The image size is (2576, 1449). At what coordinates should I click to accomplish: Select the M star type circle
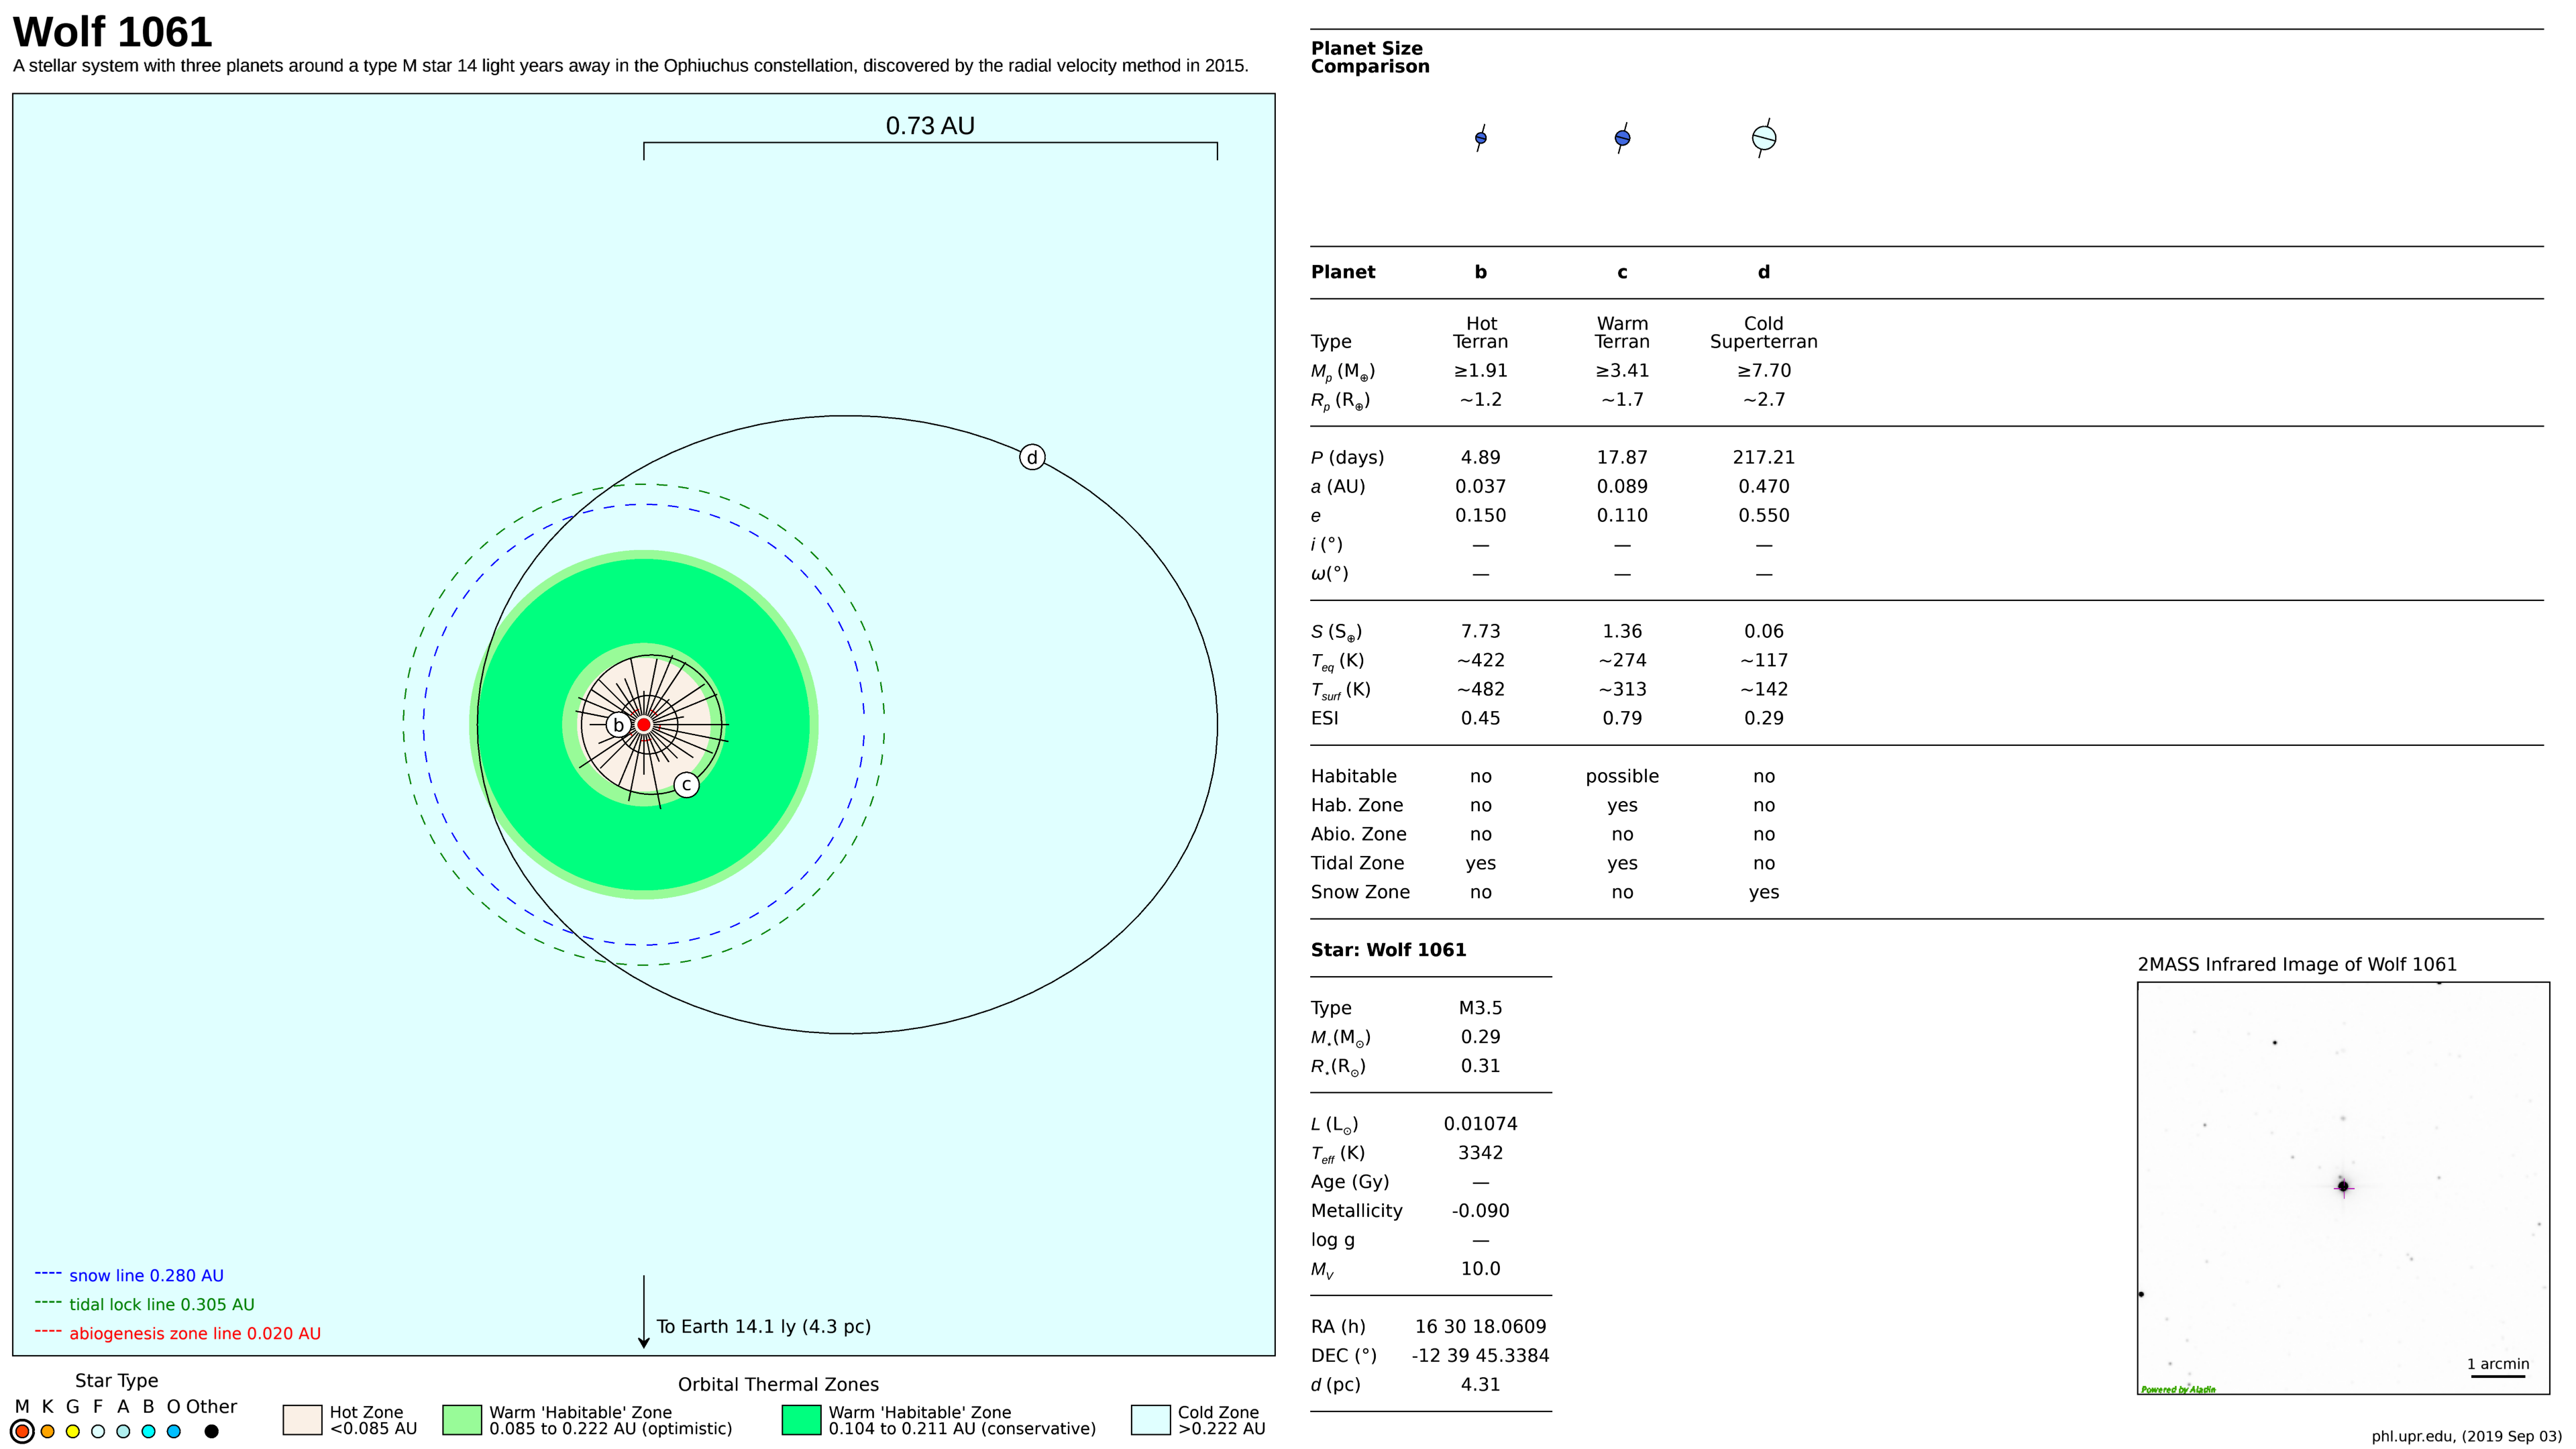coord(22,1431)
